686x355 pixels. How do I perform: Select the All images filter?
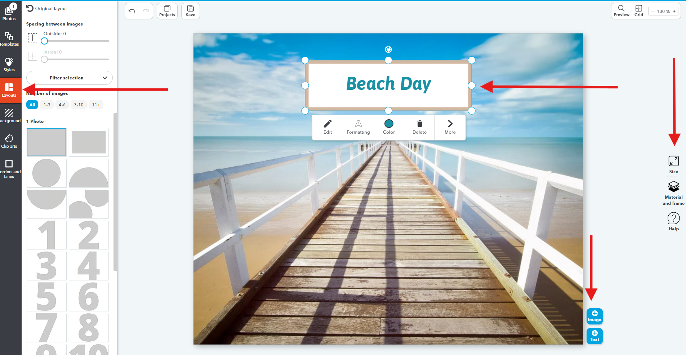32,105
